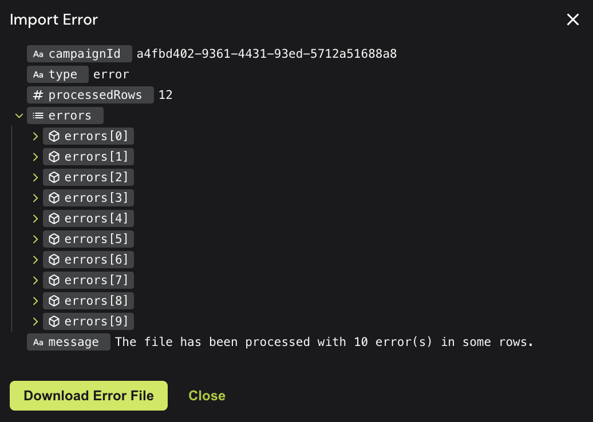Click the Download Error File button

[89, 396]
